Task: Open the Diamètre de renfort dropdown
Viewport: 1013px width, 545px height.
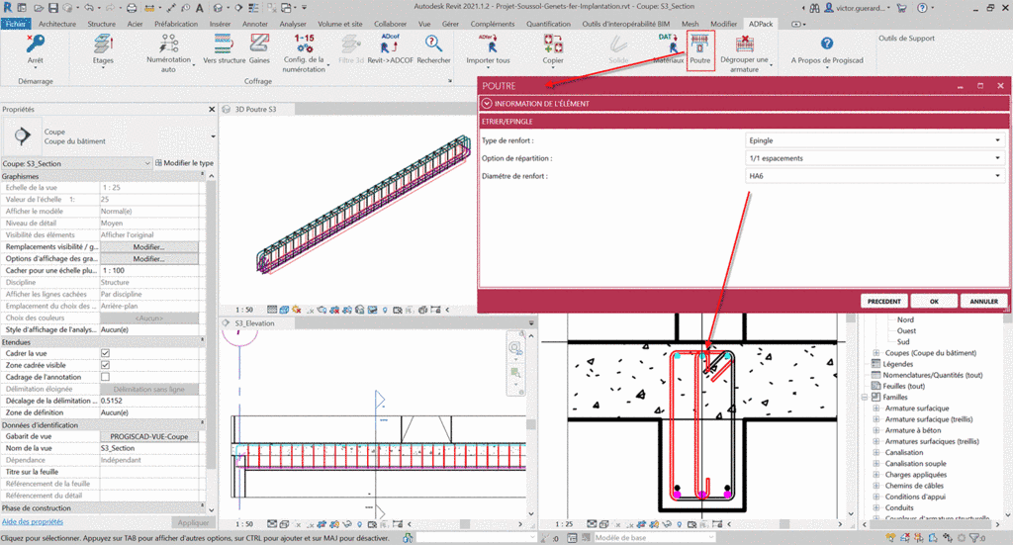Action: (875, 176)
